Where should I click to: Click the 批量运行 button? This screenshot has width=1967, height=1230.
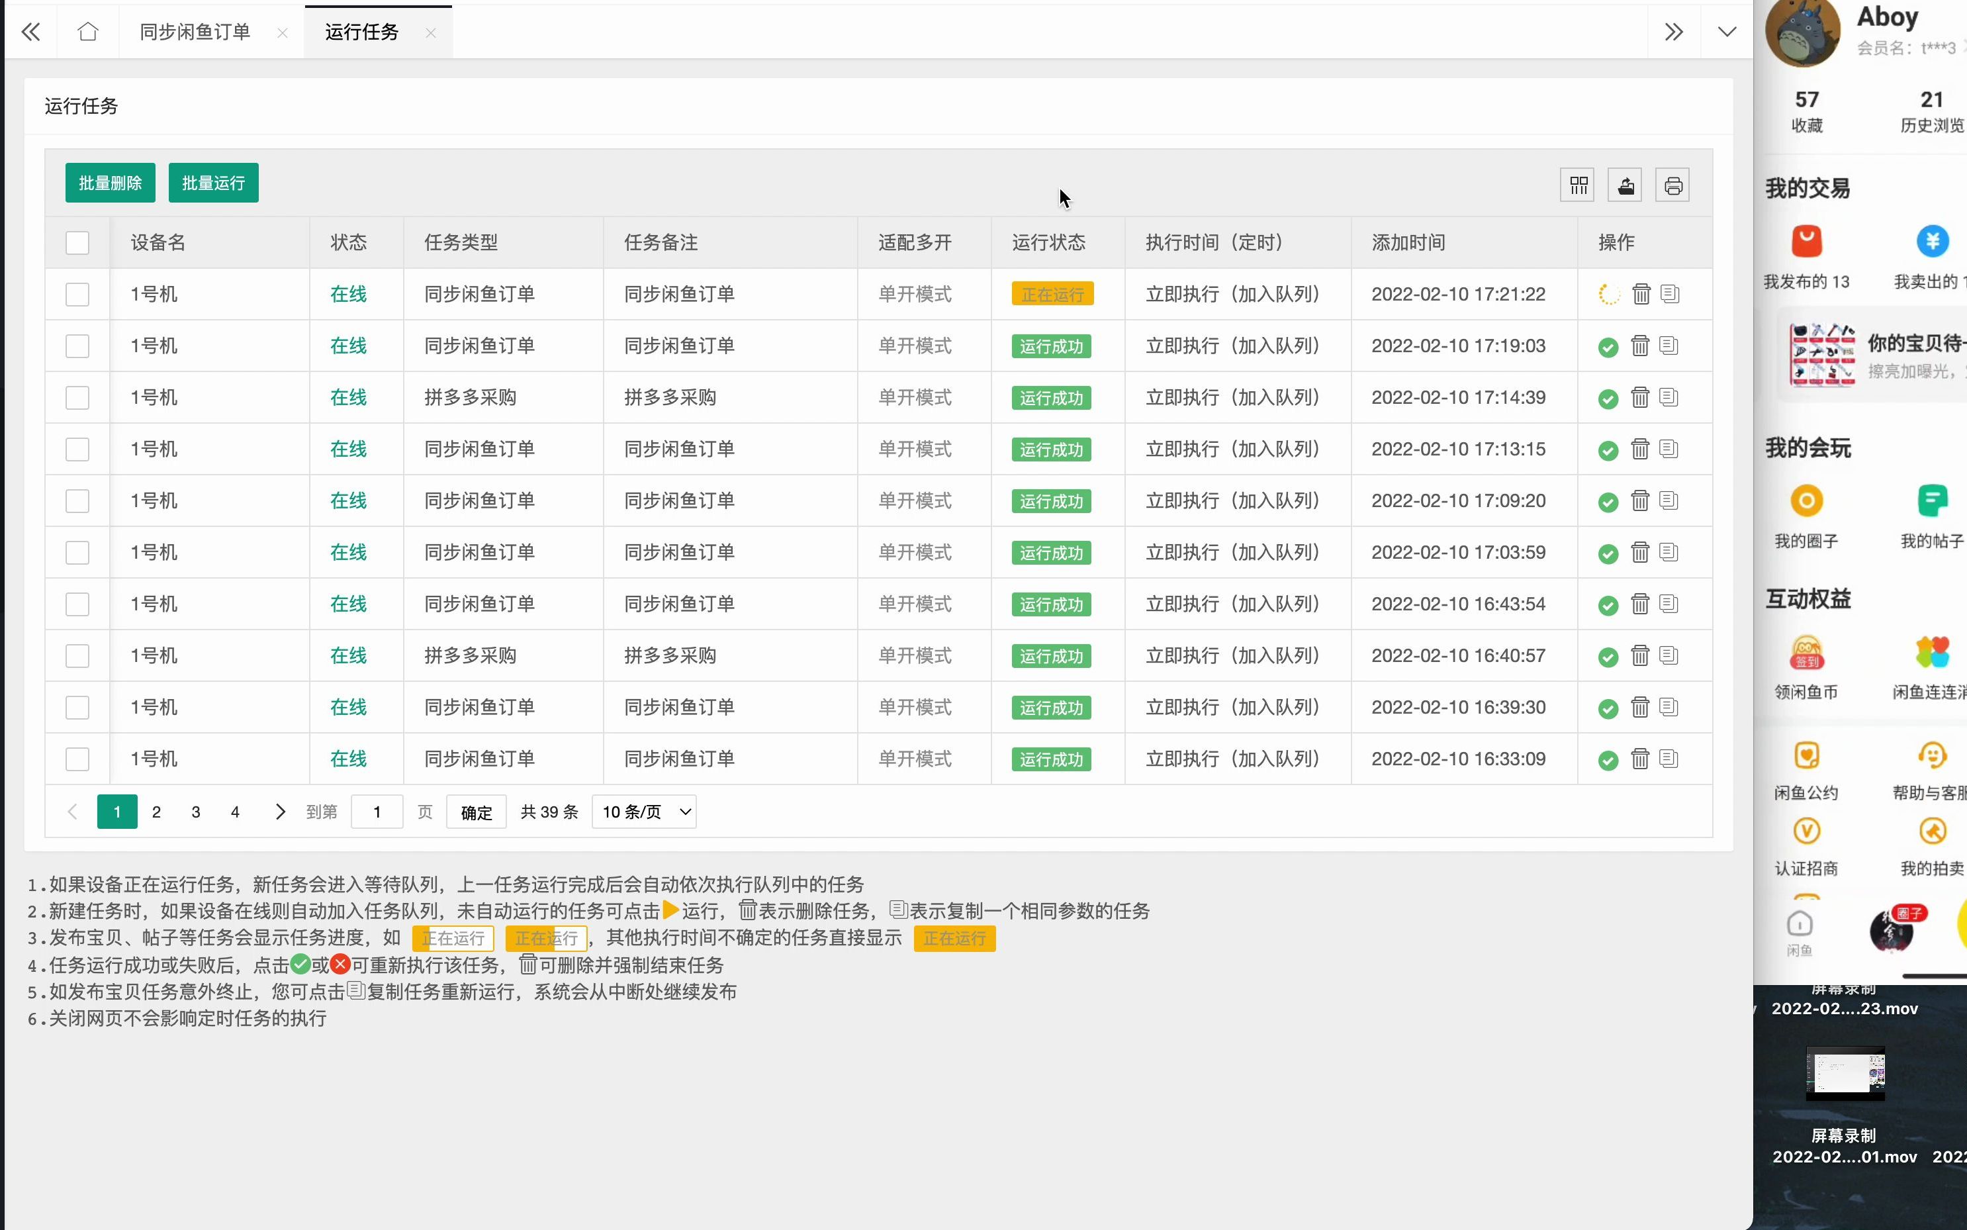[x=213, y=183]
